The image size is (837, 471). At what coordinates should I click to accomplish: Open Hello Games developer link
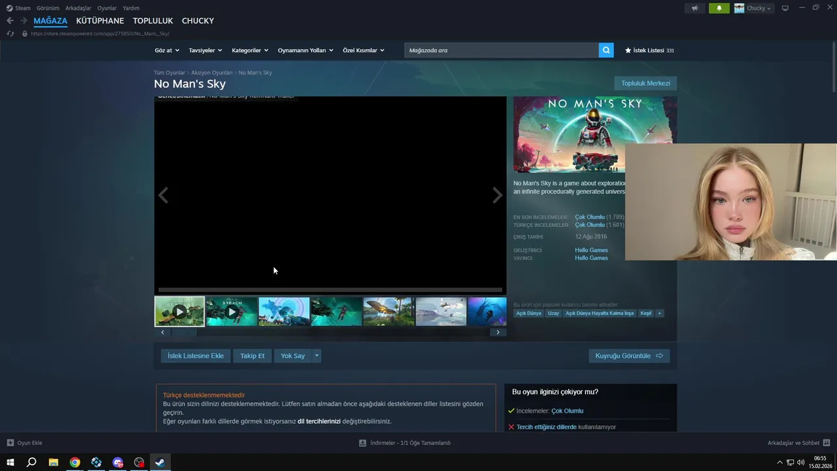pyautogui.click(x=591, y=250)
